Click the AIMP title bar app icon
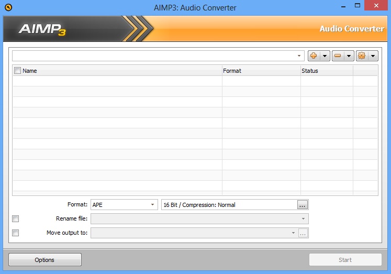Screen dimensions: 391x274 coord(8,7)
